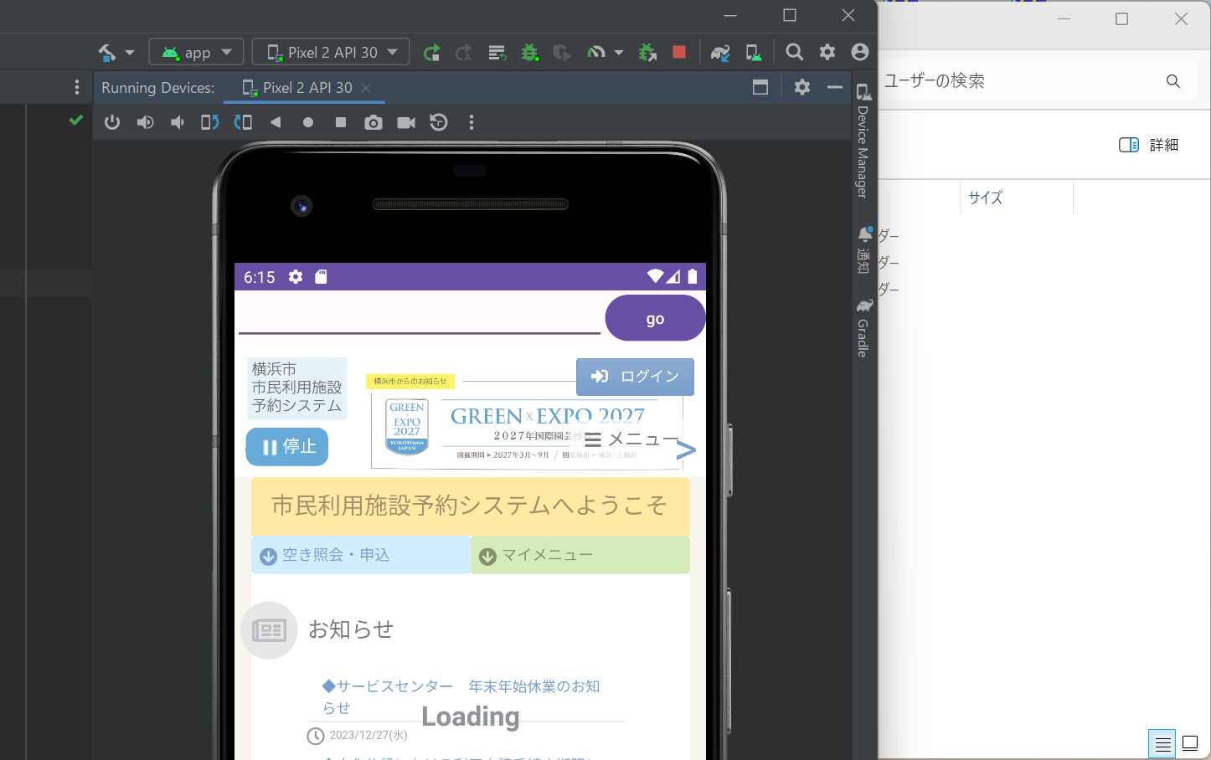Screen dimensions: 1211x760
Task: Expand the 空き照会・申込 section
Action: pyautogui.click(x=360, y=554)
